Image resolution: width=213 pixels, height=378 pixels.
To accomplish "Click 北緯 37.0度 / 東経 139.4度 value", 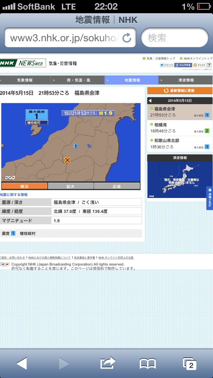I will pyautogui.click(x=81, y=211).
